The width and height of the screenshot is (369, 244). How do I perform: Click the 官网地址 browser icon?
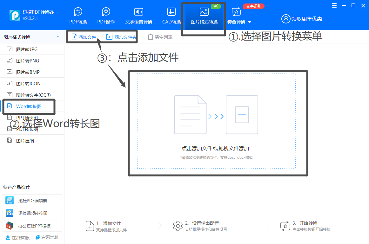38,237
